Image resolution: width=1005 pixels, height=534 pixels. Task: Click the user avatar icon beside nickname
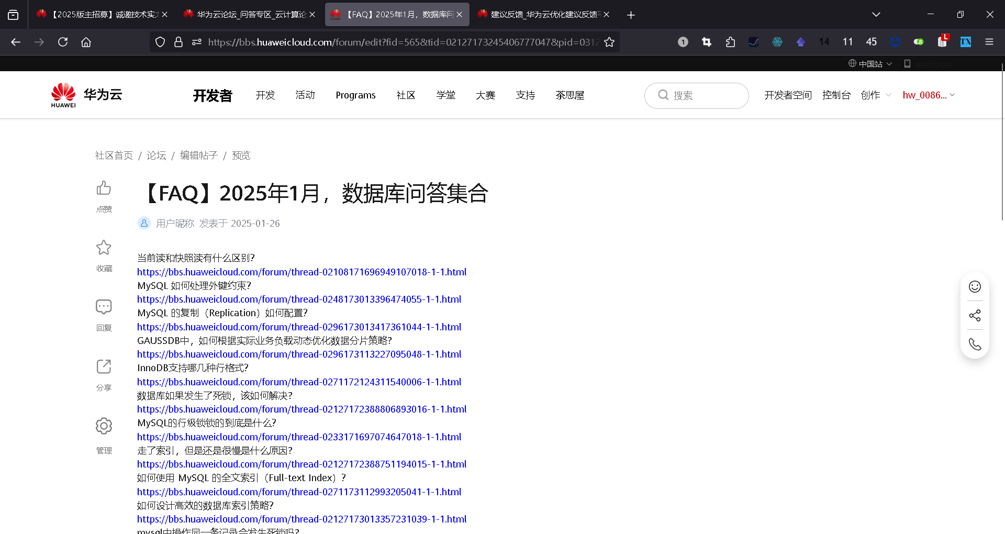click(144, 223)
